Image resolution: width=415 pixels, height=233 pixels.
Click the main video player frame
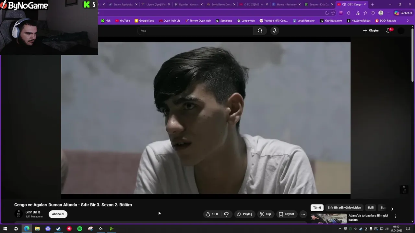[x=206, y=118]
